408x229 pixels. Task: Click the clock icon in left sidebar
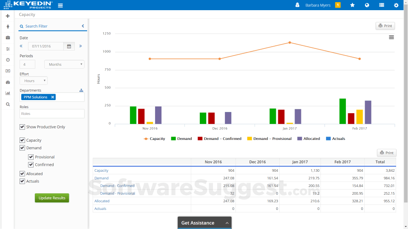tap(8, 60)
